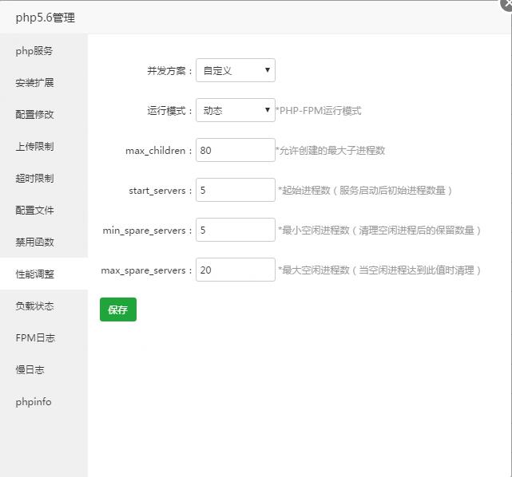This screenshot has height=477, width=512.
Task: Show the 负载状态 page
Action: point(34,306)
